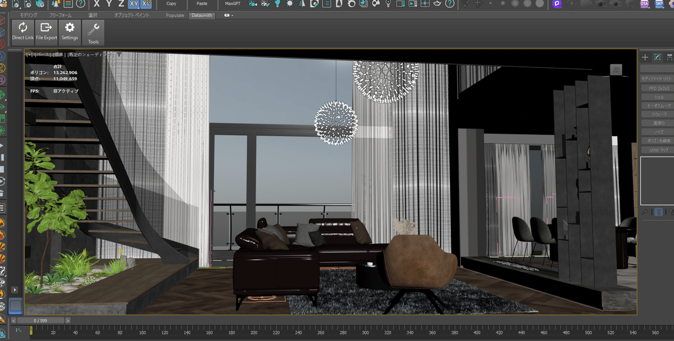The height and width of the screenshot is (341, 674).
Task: Open the 既定のシェーディング shading dropdown
Action: (x=93, y=54)
